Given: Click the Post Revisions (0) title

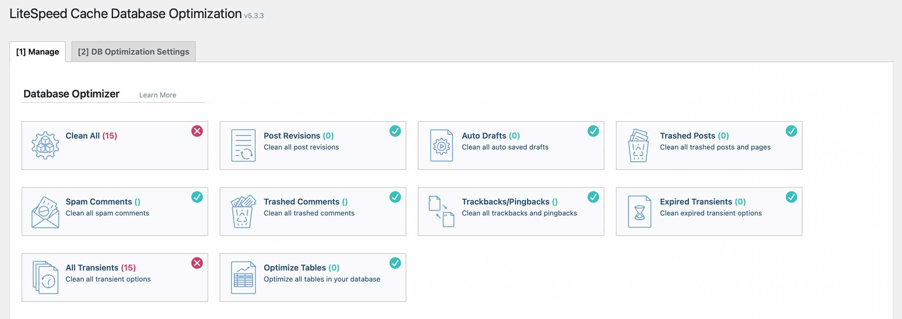Looking at the screenshot, I should tap(299, 136).
